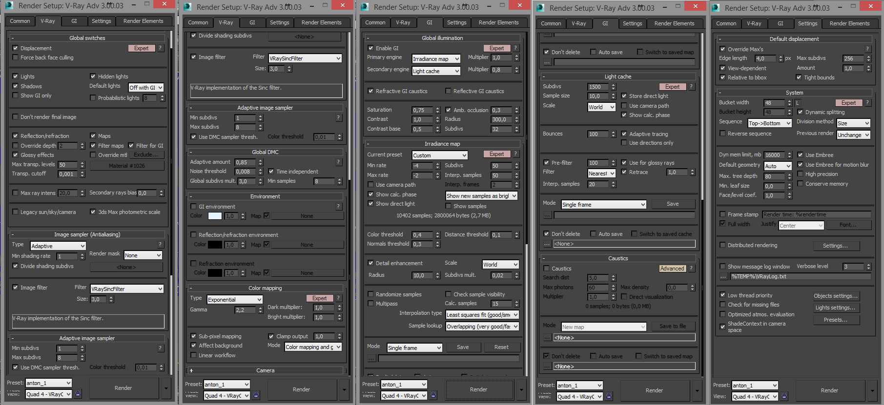Viewport: 884px width, 405px height.
Task: Expand the Camera rollout
Action: (191, 370)
